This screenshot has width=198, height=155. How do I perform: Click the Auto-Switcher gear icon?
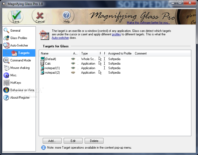(6, 45)
